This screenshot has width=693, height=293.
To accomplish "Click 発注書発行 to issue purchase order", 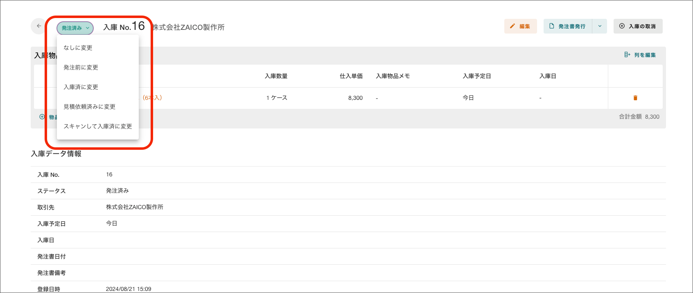I will pyautogui.click(x=568, y=26).
